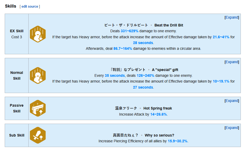The width and height of the screenshot is (245, 152).
Task: Click the 28 seconds duration text
Action: click(143, 43)
